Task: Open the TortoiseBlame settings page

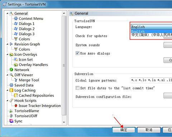Action: pyautogui.click(x=27, y=111)
